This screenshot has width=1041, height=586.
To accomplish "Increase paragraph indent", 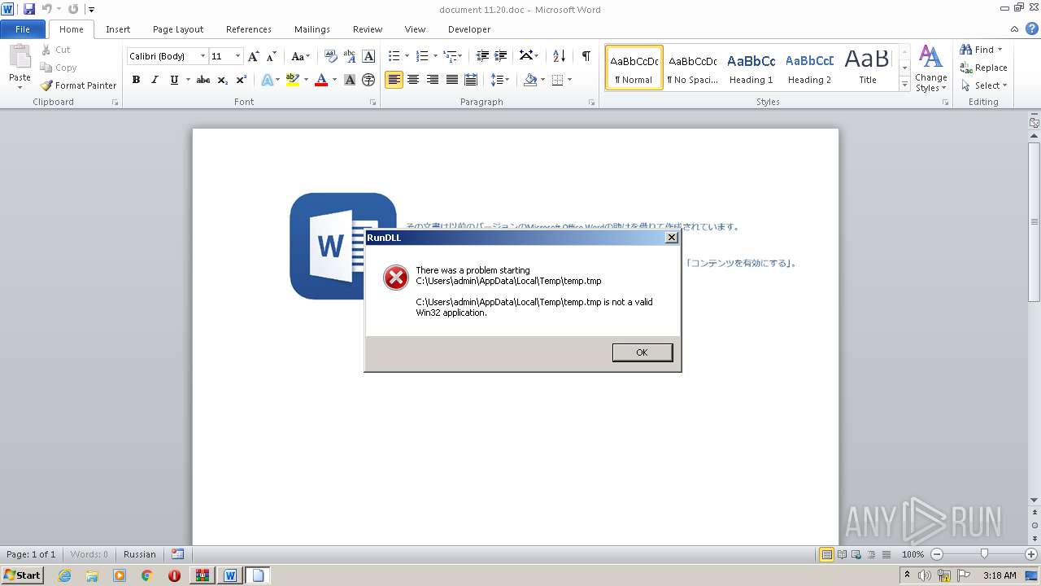I will 501,56.
